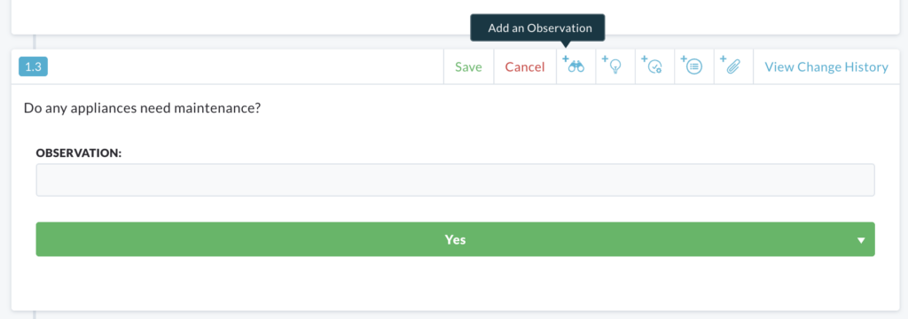Click the add list icon
The width and height of the screenshot is (908, 319).
point(693,66)
